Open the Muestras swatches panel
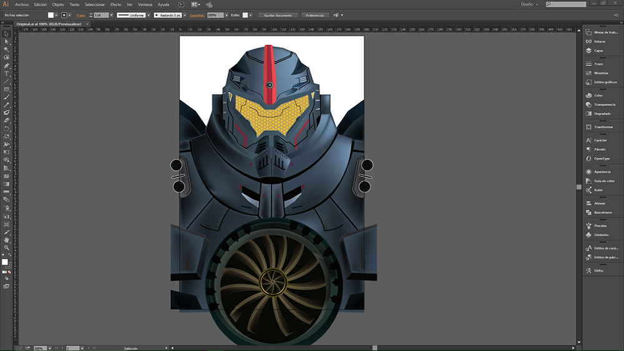 click(601, 73)
